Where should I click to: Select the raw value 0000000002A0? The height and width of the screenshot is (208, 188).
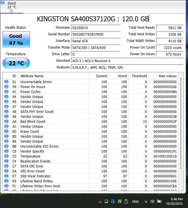[165, 87]
